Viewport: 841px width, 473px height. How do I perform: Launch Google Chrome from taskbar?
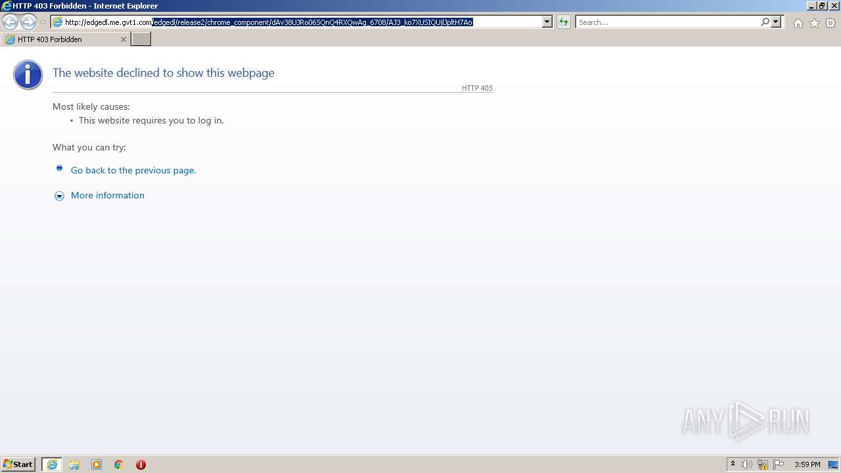coord(119,464)
